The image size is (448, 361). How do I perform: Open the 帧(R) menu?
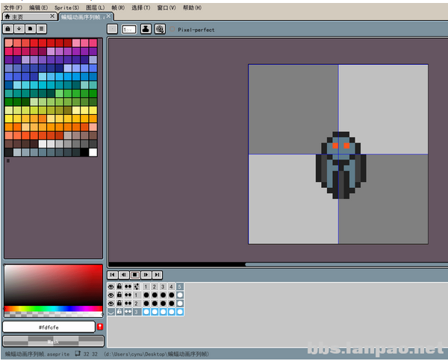coord(118,7)
